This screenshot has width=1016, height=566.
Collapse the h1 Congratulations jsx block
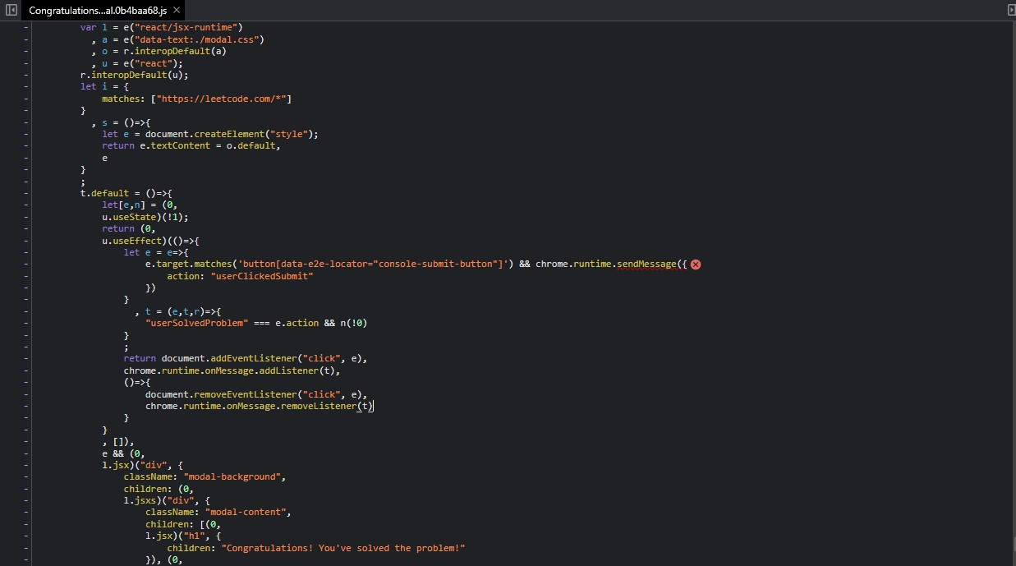click(x=26, y=536)
